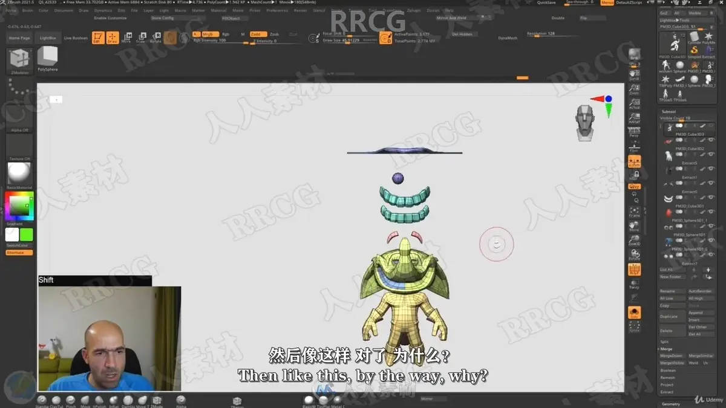
Task: Open the Color menu
Action: tap(44, 10)
